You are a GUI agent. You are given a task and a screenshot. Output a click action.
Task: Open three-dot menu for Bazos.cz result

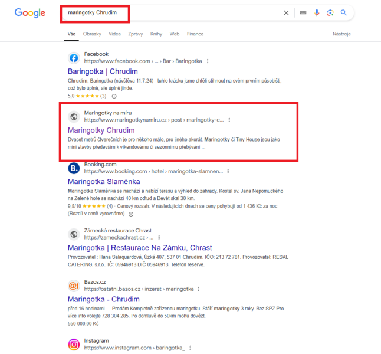coord(199,289)
